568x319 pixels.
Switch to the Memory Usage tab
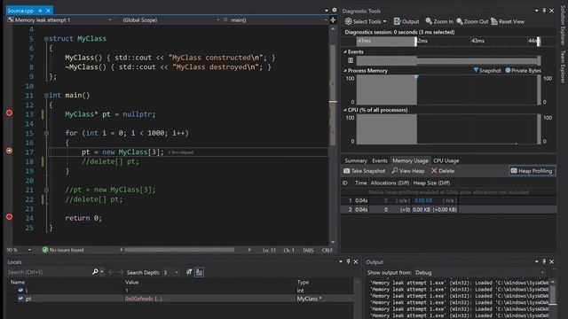tap(410, 160)
